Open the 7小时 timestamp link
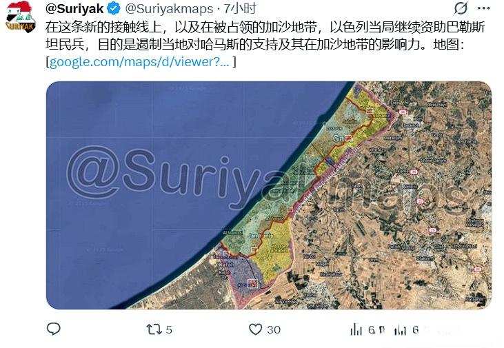This screenshot has height=348, width=504. pyautogui.click(x=240, y=9)
